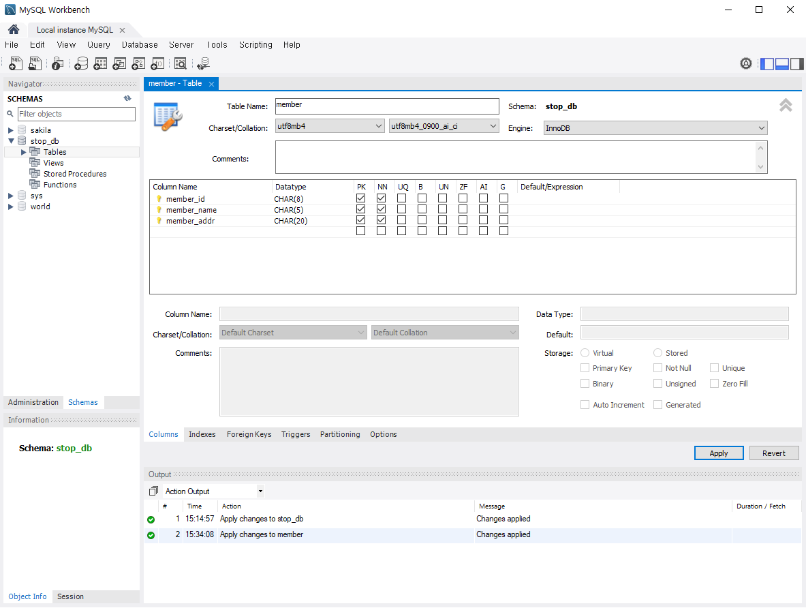Click the Apply button
The image size is (806, 608).
click(x=719, y=453)
